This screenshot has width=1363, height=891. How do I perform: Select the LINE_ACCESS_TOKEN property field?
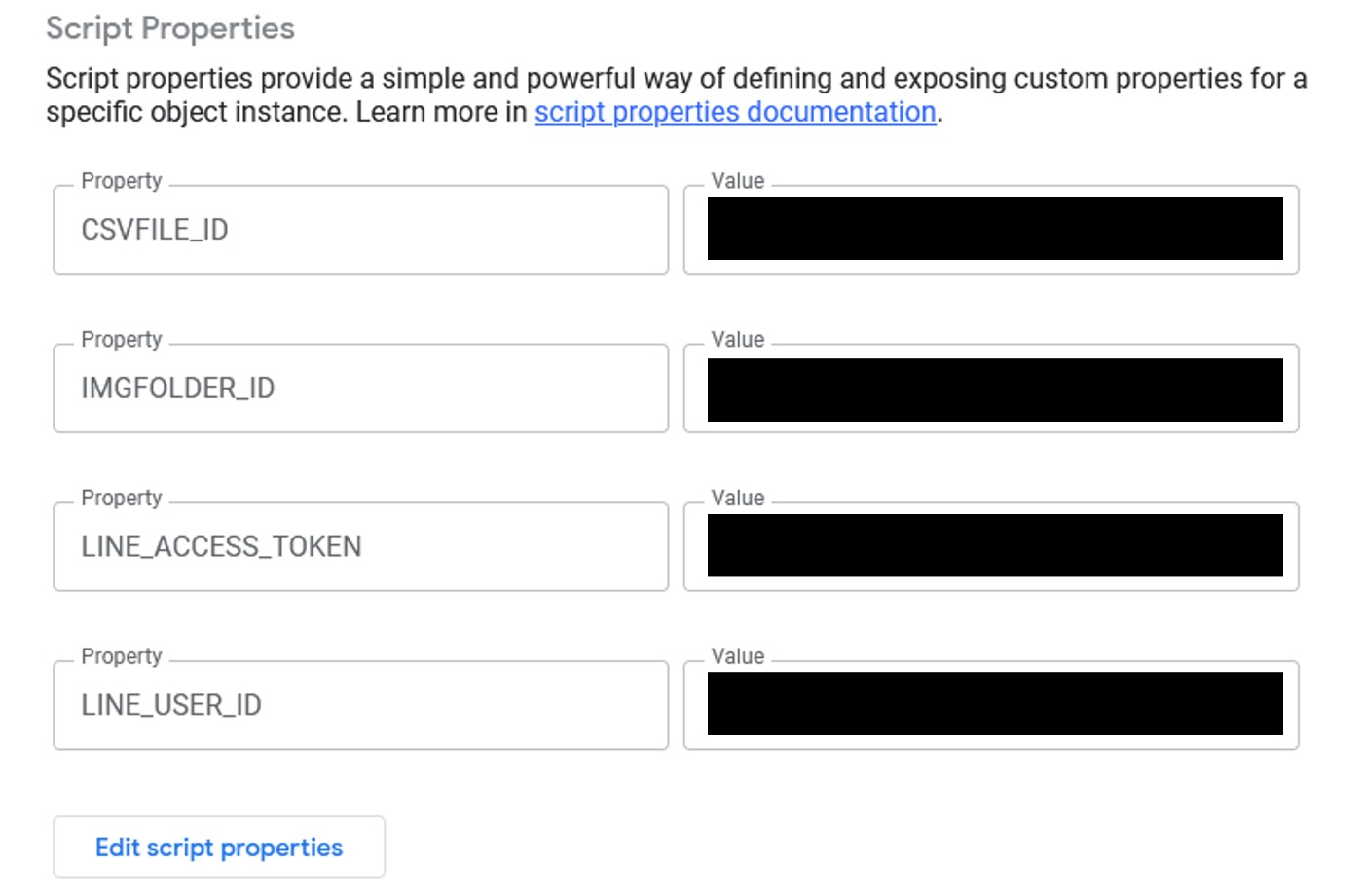pyautogui.click(x=361, y=546)
